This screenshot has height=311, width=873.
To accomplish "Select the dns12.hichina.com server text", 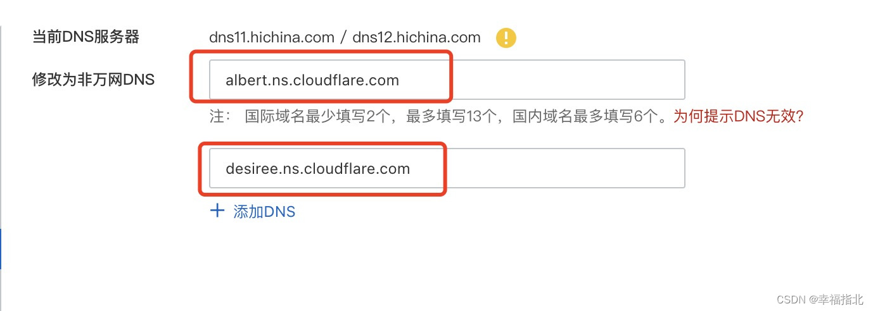I will click(416, 38).
